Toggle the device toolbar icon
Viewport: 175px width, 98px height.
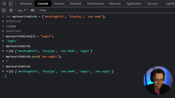tap(11, 4)
